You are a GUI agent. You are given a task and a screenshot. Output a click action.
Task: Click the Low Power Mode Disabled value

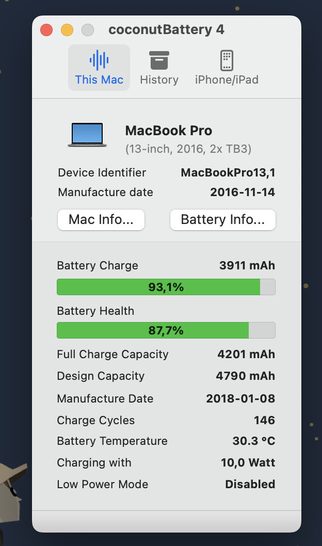pos(250,484)
